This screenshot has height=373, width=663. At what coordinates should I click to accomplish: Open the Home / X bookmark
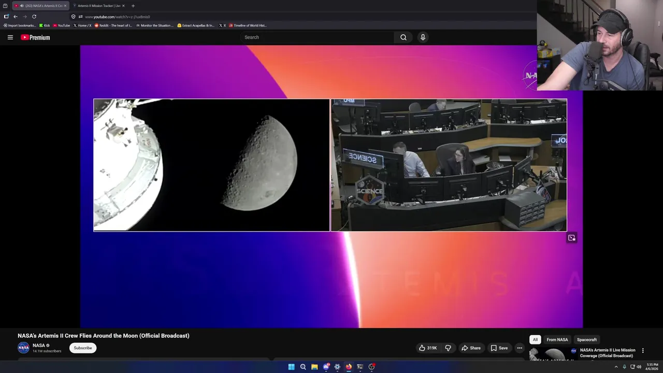point(82,25)
